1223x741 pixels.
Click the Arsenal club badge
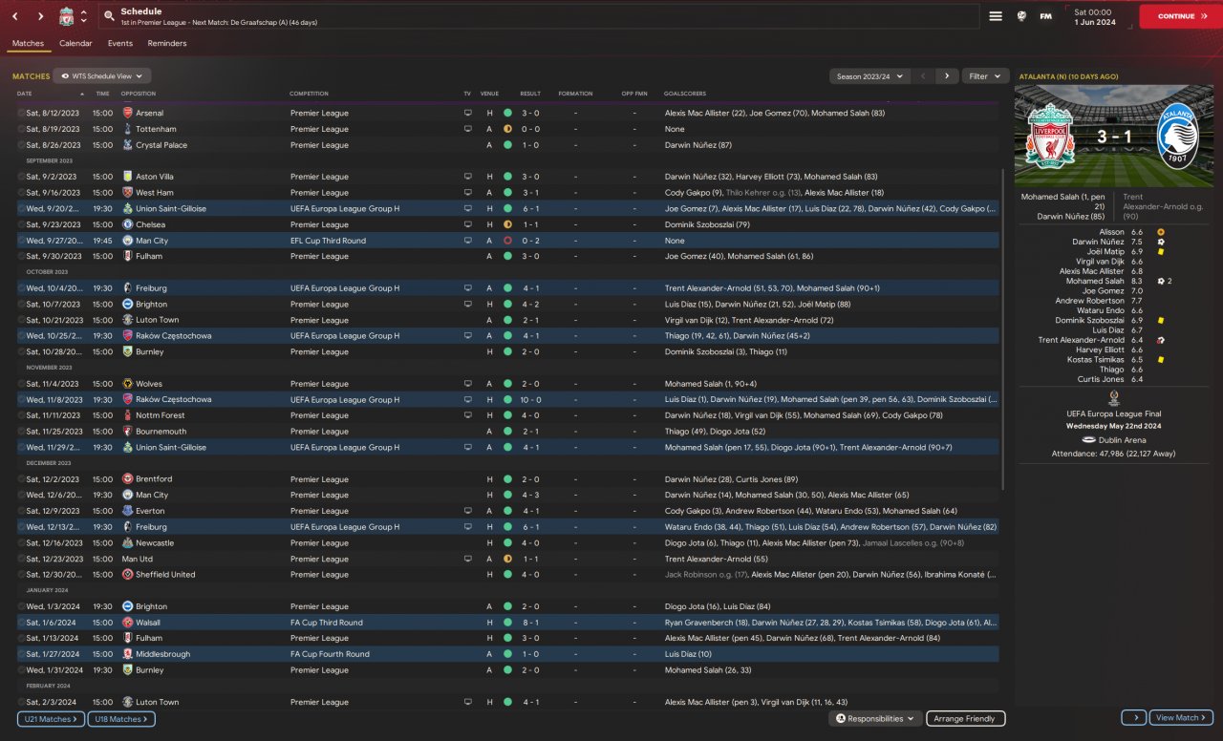128,113
